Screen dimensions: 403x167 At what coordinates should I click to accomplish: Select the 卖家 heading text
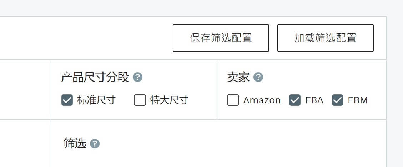pyautogui.click(x=238, y=77)
